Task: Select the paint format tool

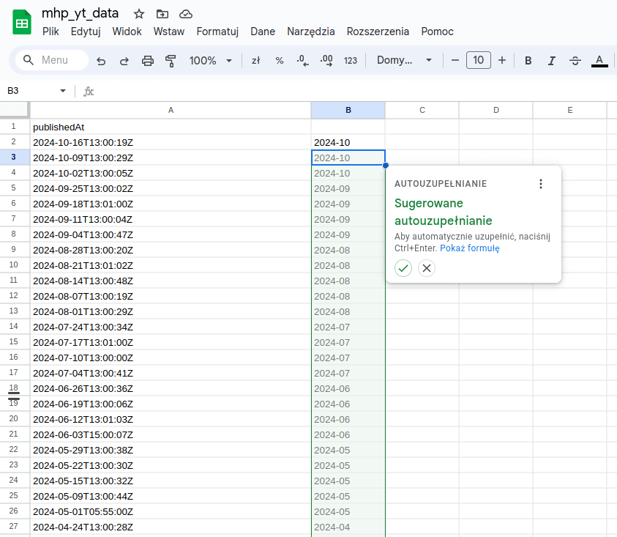Action: coord(171,60)
